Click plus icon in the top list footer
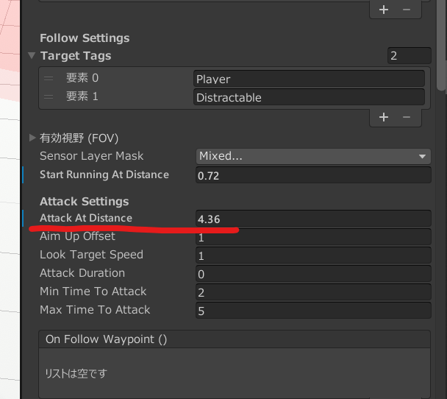 [383, 10]
